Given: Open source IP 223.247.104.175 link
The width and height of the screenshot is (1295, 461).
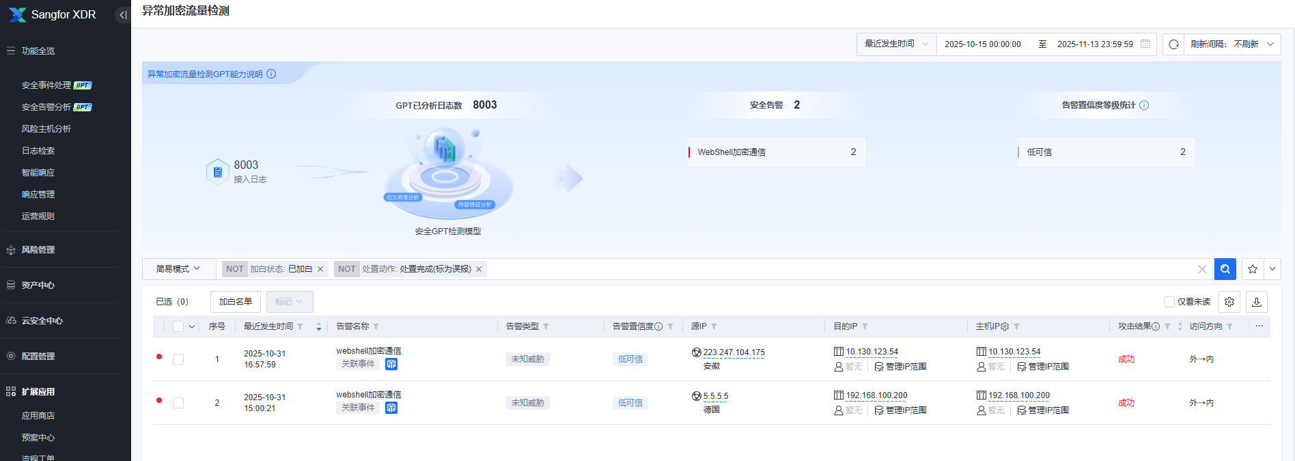Looking at the screenshot, I should (734, 352).
